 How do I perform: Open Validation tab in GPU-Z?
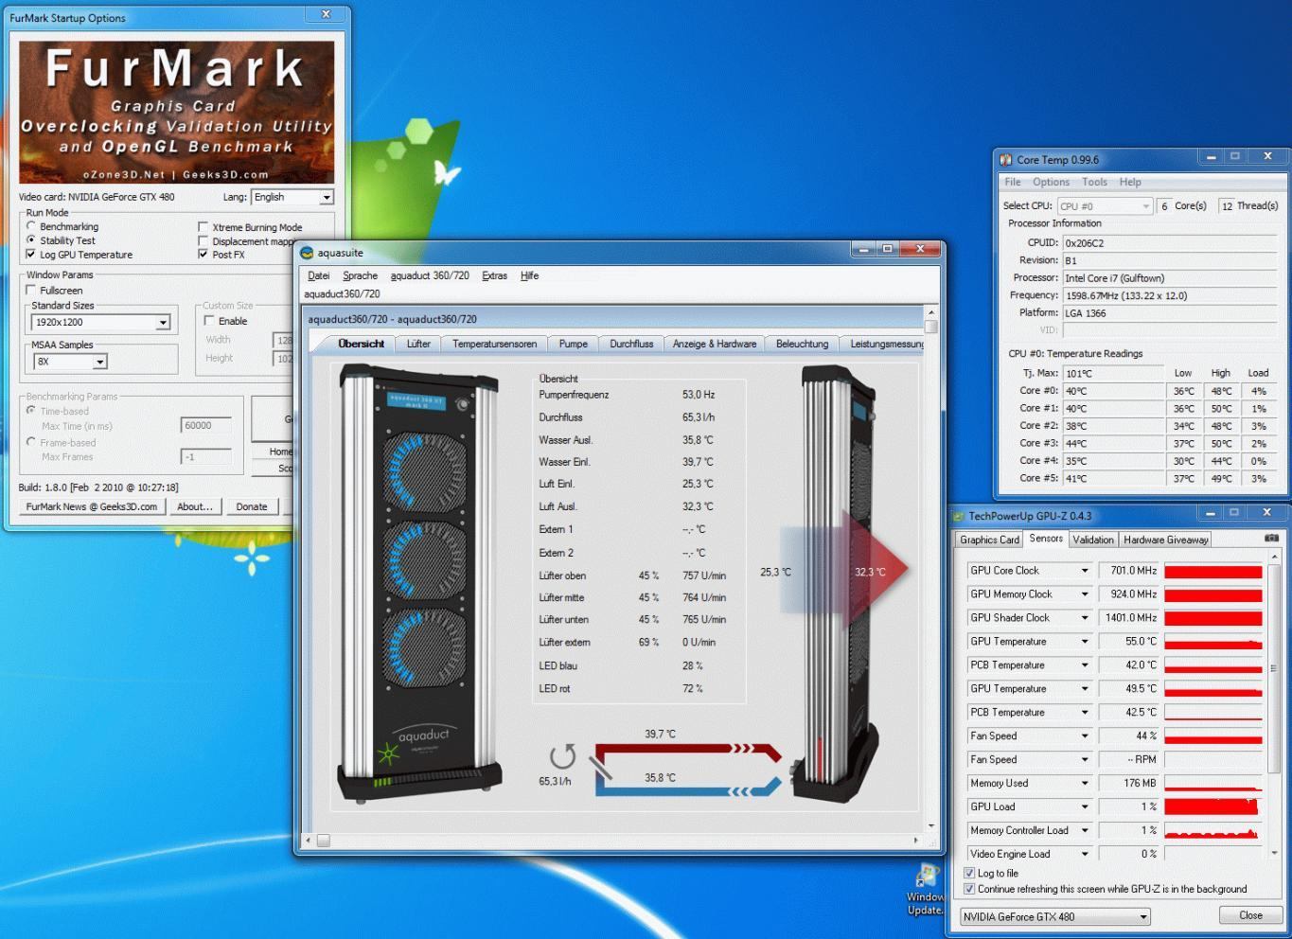tap(1093, 540)
